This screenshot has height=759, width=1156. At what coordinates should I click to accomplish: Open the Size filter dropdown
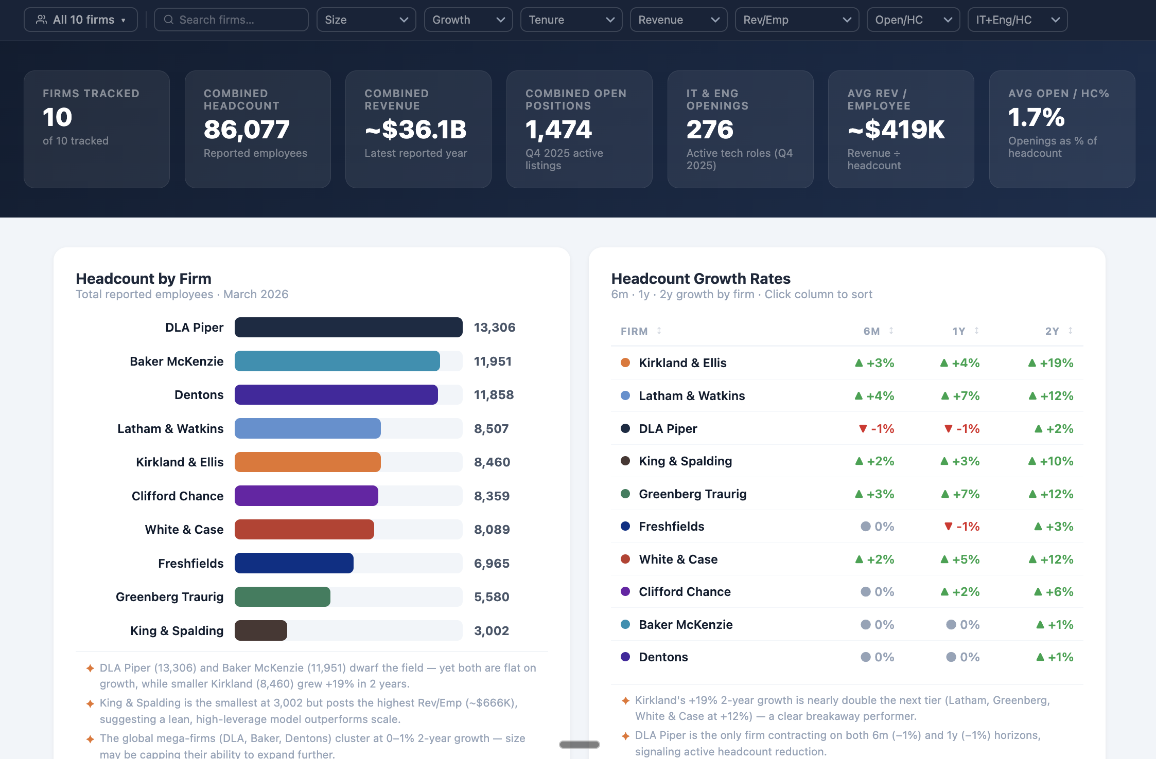pyautogui.click(x=366, y=20)
